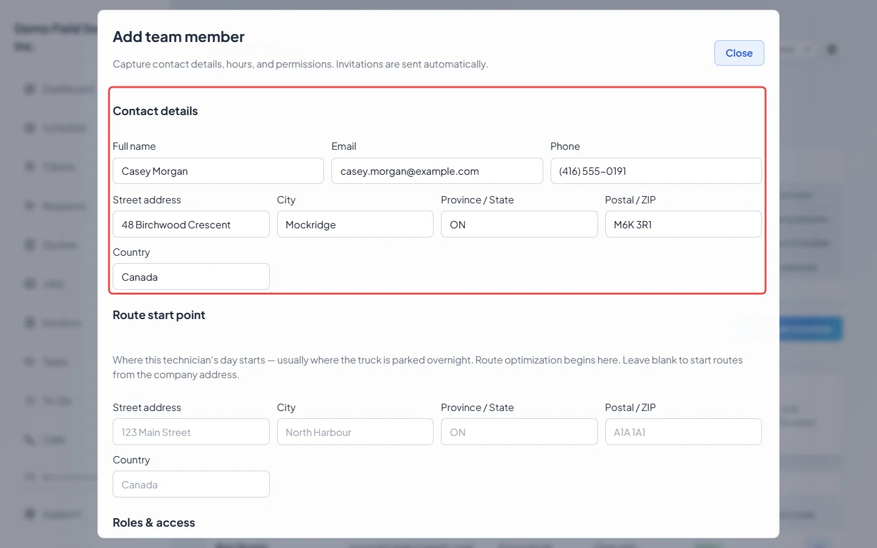
Task: Click the "Invitations are sent automatically" subtitle text
Action: pos(412,64)
